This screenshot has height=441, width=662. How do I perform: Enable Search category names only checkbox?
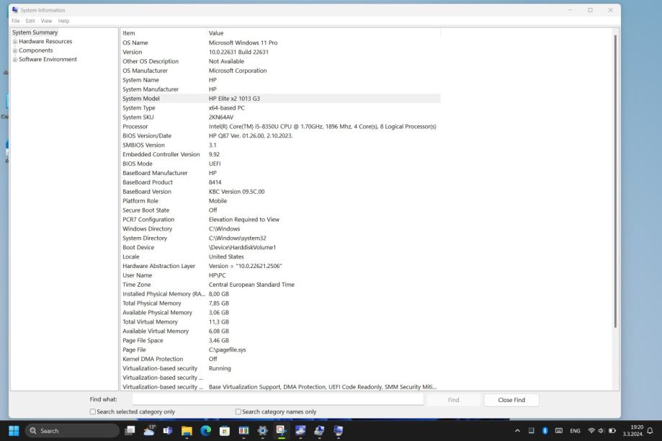click(238, 411)
